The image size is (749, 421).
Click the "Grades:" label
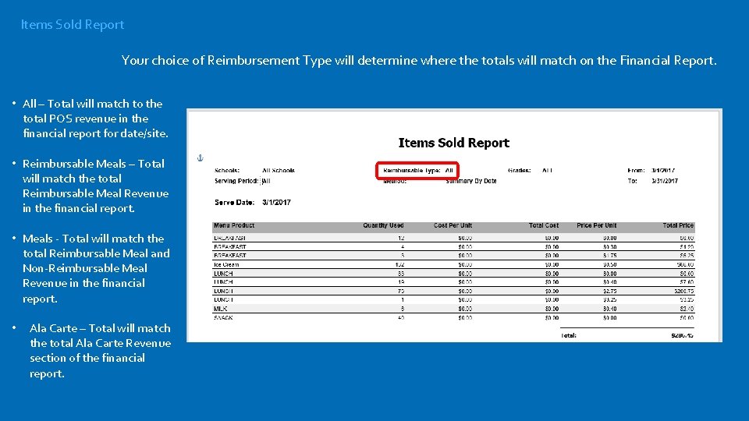point(520,171)
